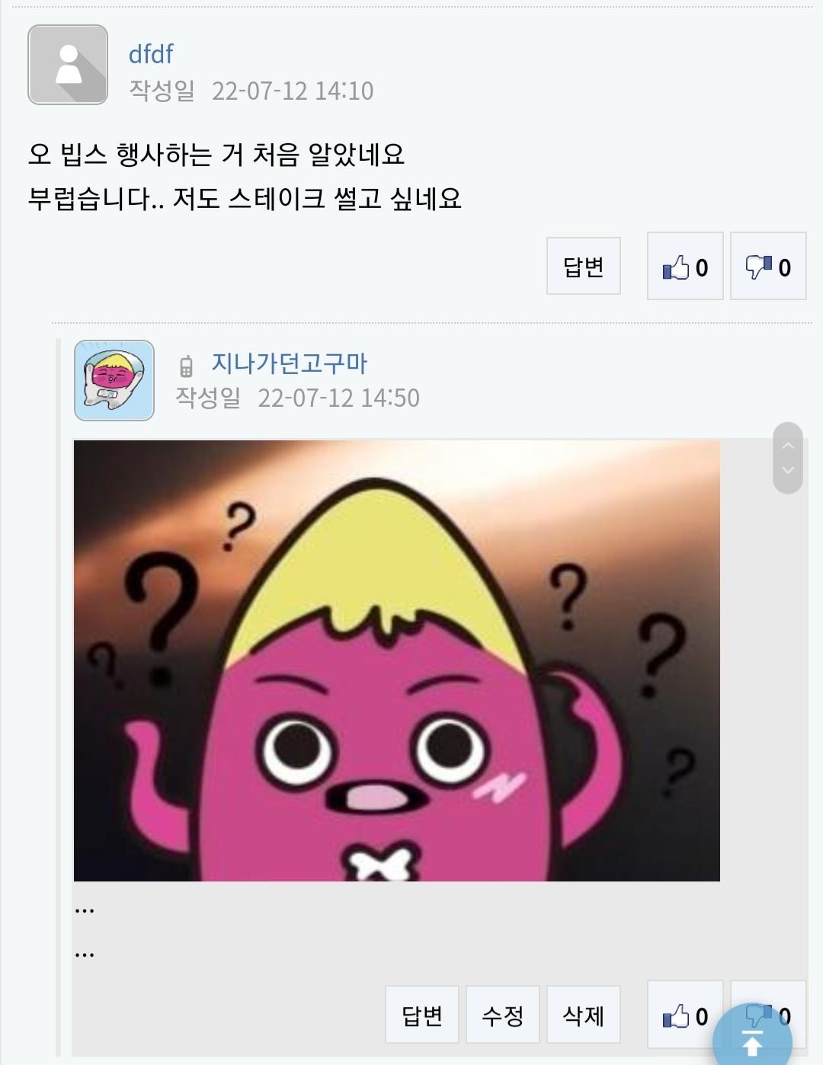
Task: Open the 지나가던고구마 profile avatar
Action: coord(114,380)
